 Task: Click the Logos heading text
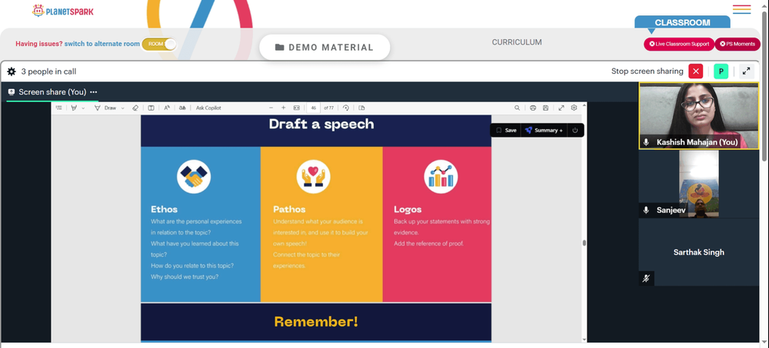[408, 209]
